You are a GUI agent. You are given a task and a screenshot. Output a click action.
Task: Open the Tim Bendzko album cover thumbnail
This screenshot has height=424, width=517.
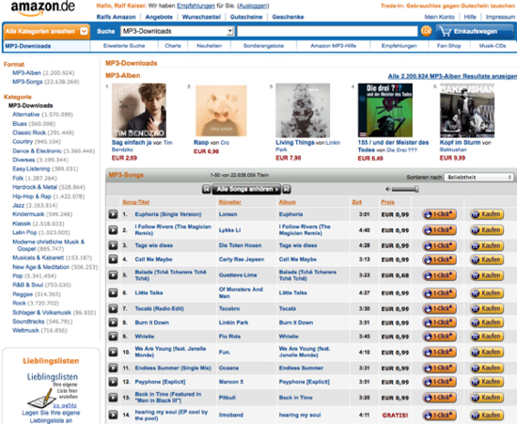coord(139,110)
